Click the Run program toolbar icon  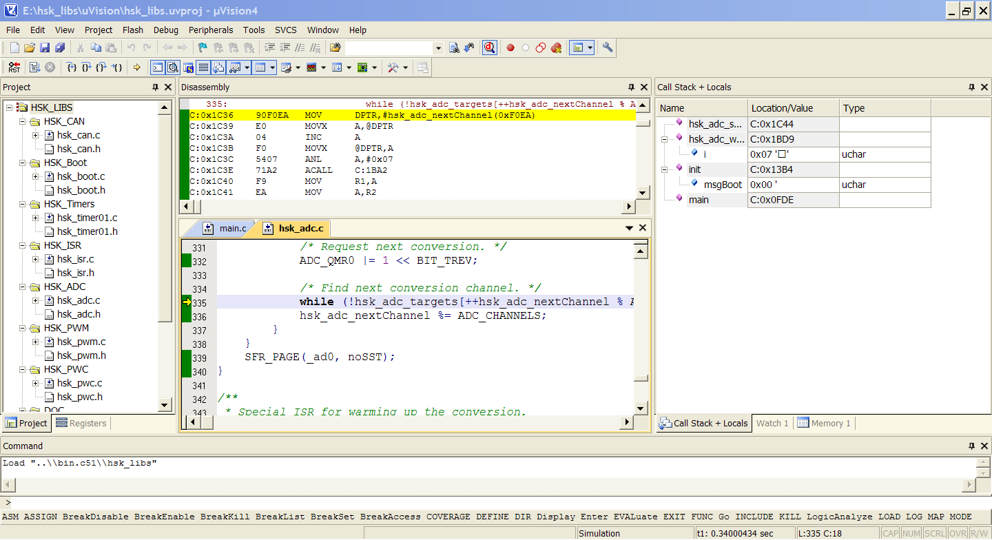click(x=34, y=67)
